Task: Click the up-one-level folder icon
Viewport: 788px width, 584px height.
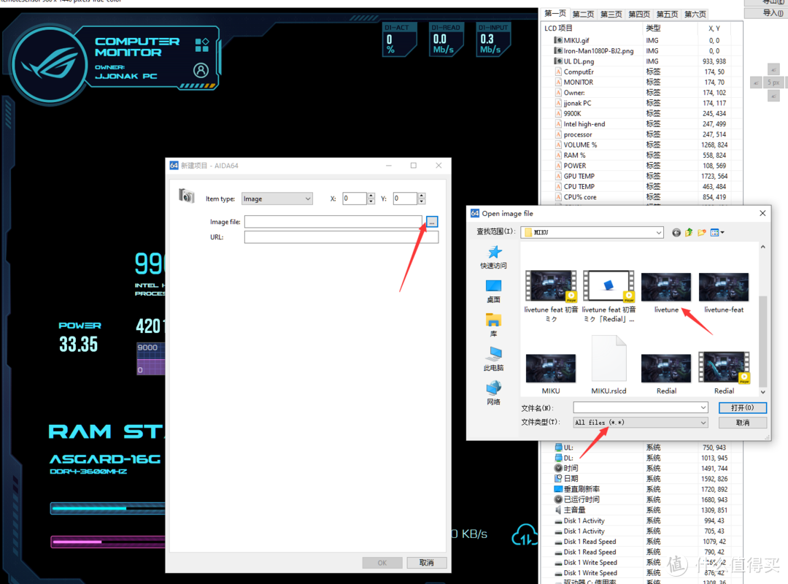Action: 689,233
